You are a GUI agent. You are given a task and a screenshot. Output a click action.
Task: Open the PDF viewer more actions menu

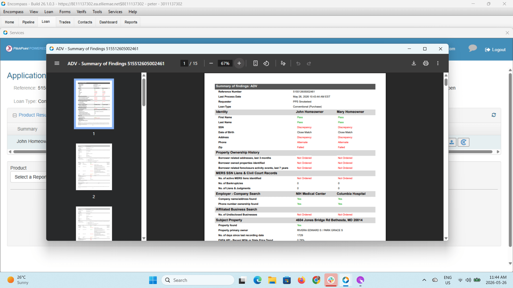click(438, 63)
